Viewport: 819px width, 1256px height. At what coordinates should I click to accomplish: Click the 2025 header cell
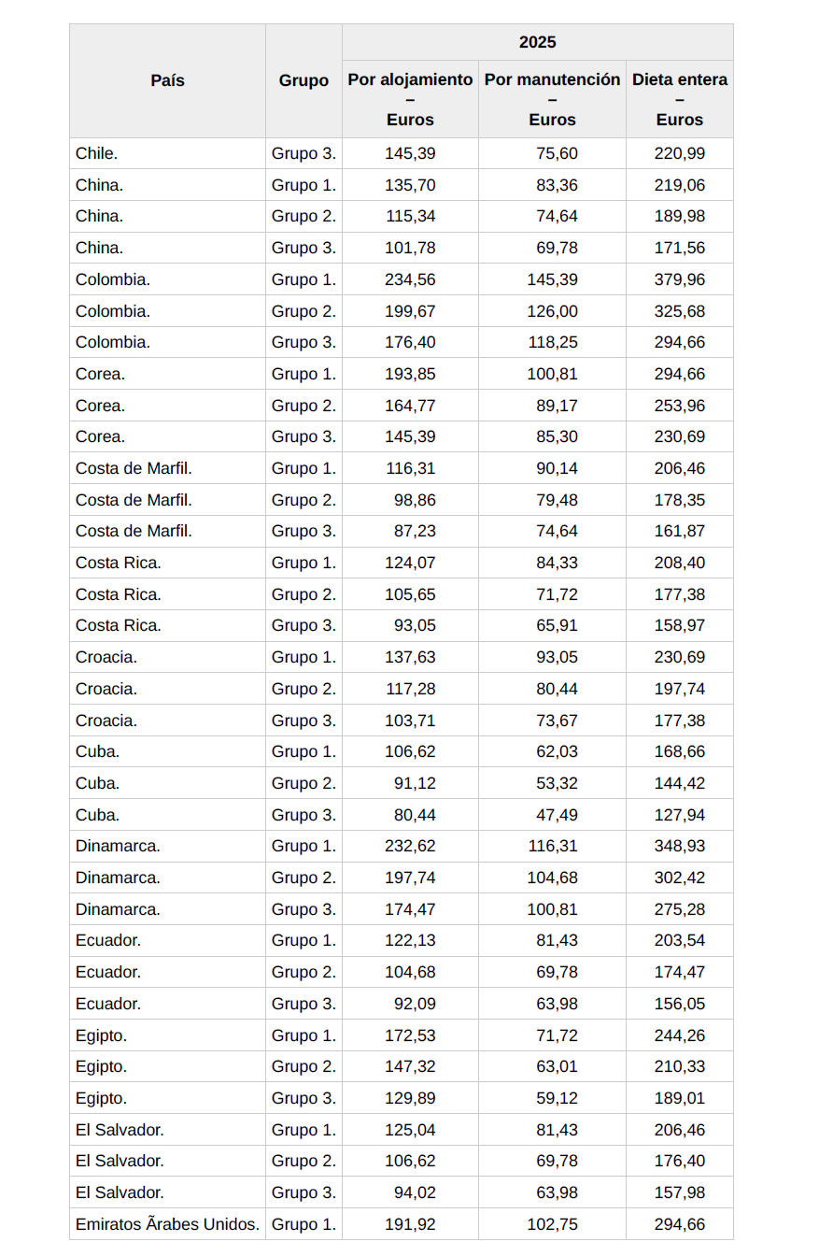(x=537, y=42)
